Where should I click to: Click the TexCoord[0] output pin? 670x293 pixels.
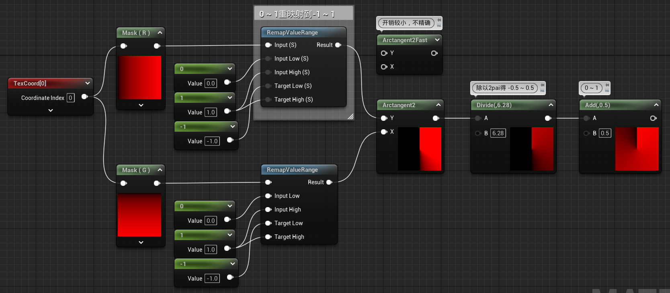[85, 97]
